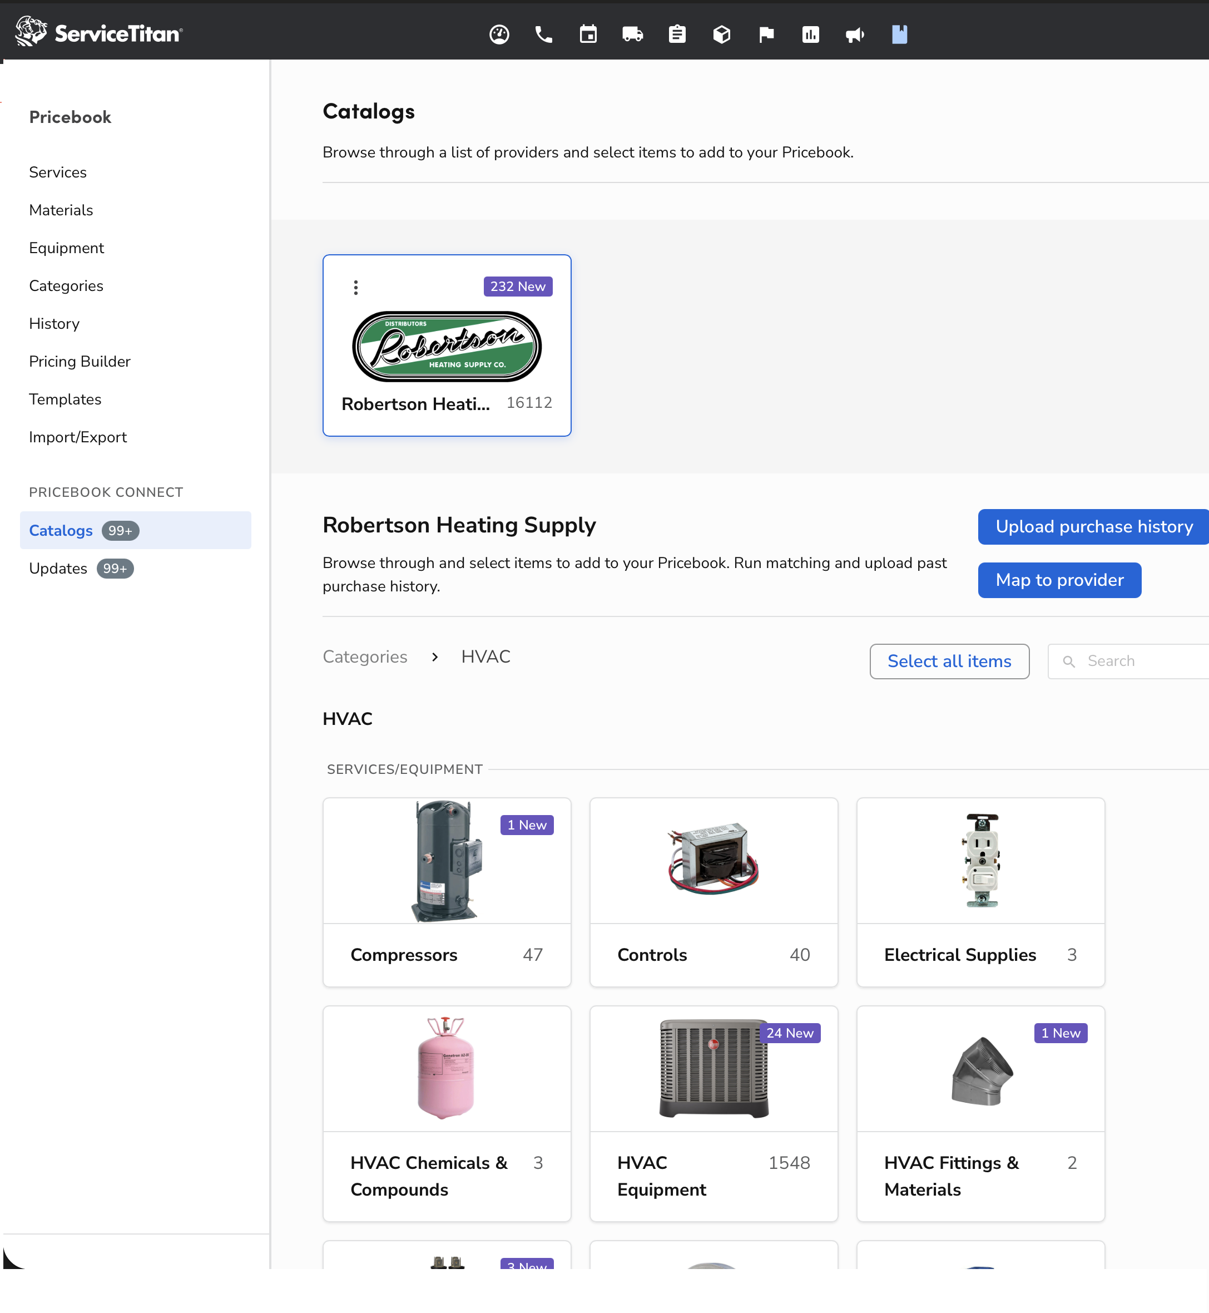1209x1313 pixels.
Task: Click the Categories breadcrumb link
Action: click(x=365, y=656)
